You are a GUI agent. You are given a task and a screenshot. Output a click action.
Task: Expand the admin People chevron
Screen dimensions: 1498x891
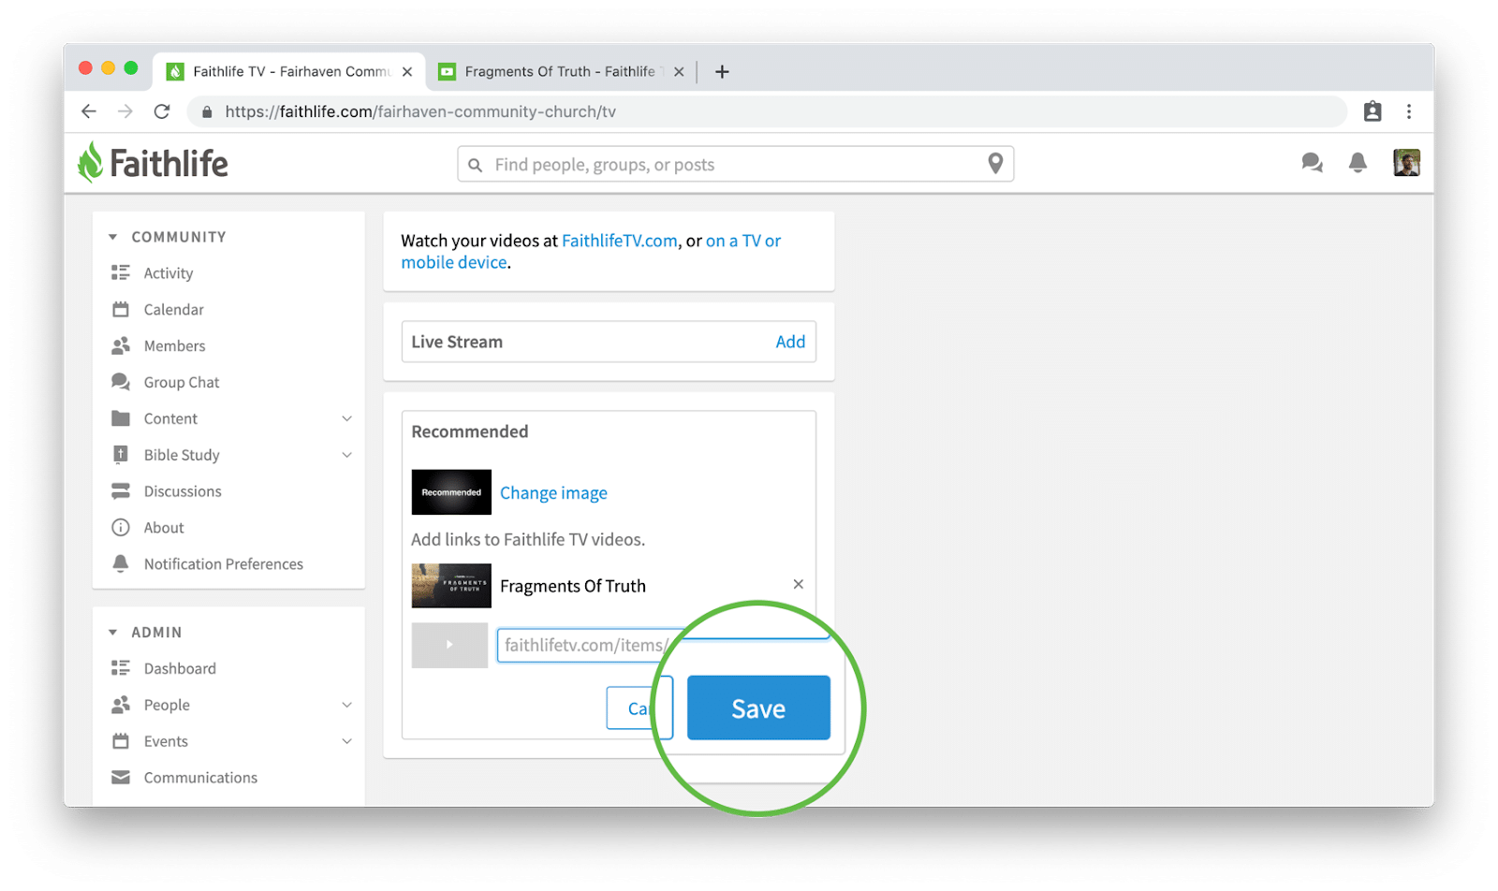pyautogui.click(x=346, y=705)
